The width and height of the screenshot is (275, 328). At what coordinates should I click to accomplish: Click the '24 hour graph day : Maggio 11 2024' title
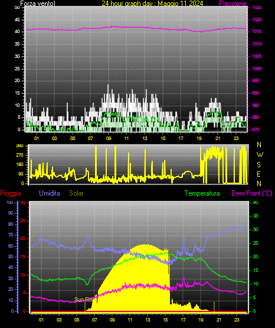(152, 4)
